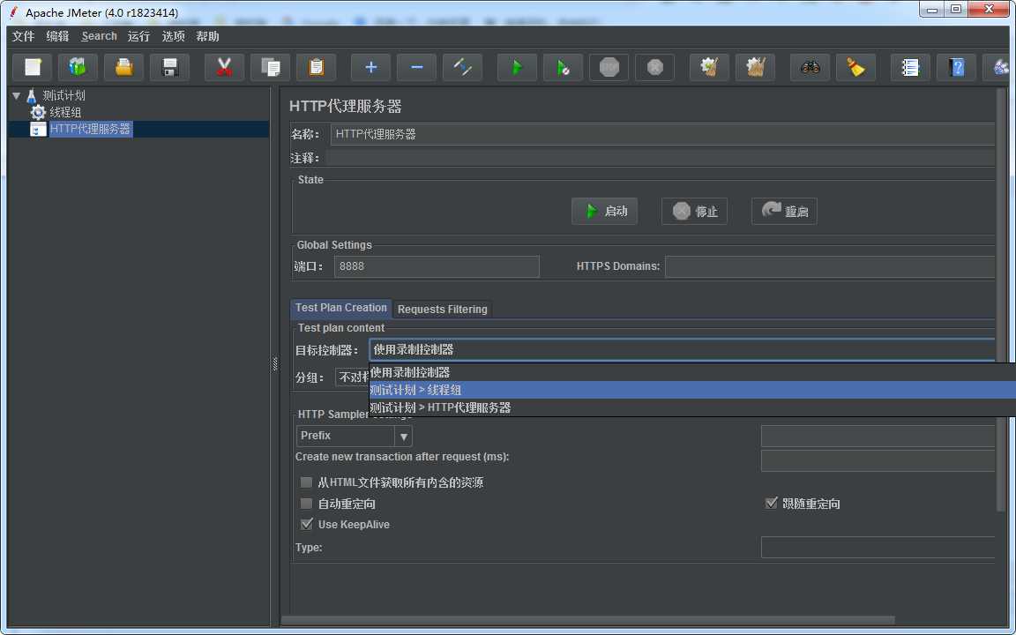Viewport: 1016px width, 635px height.
Task: Click the split-pane divider handle
Action: (x=275, y=365)
